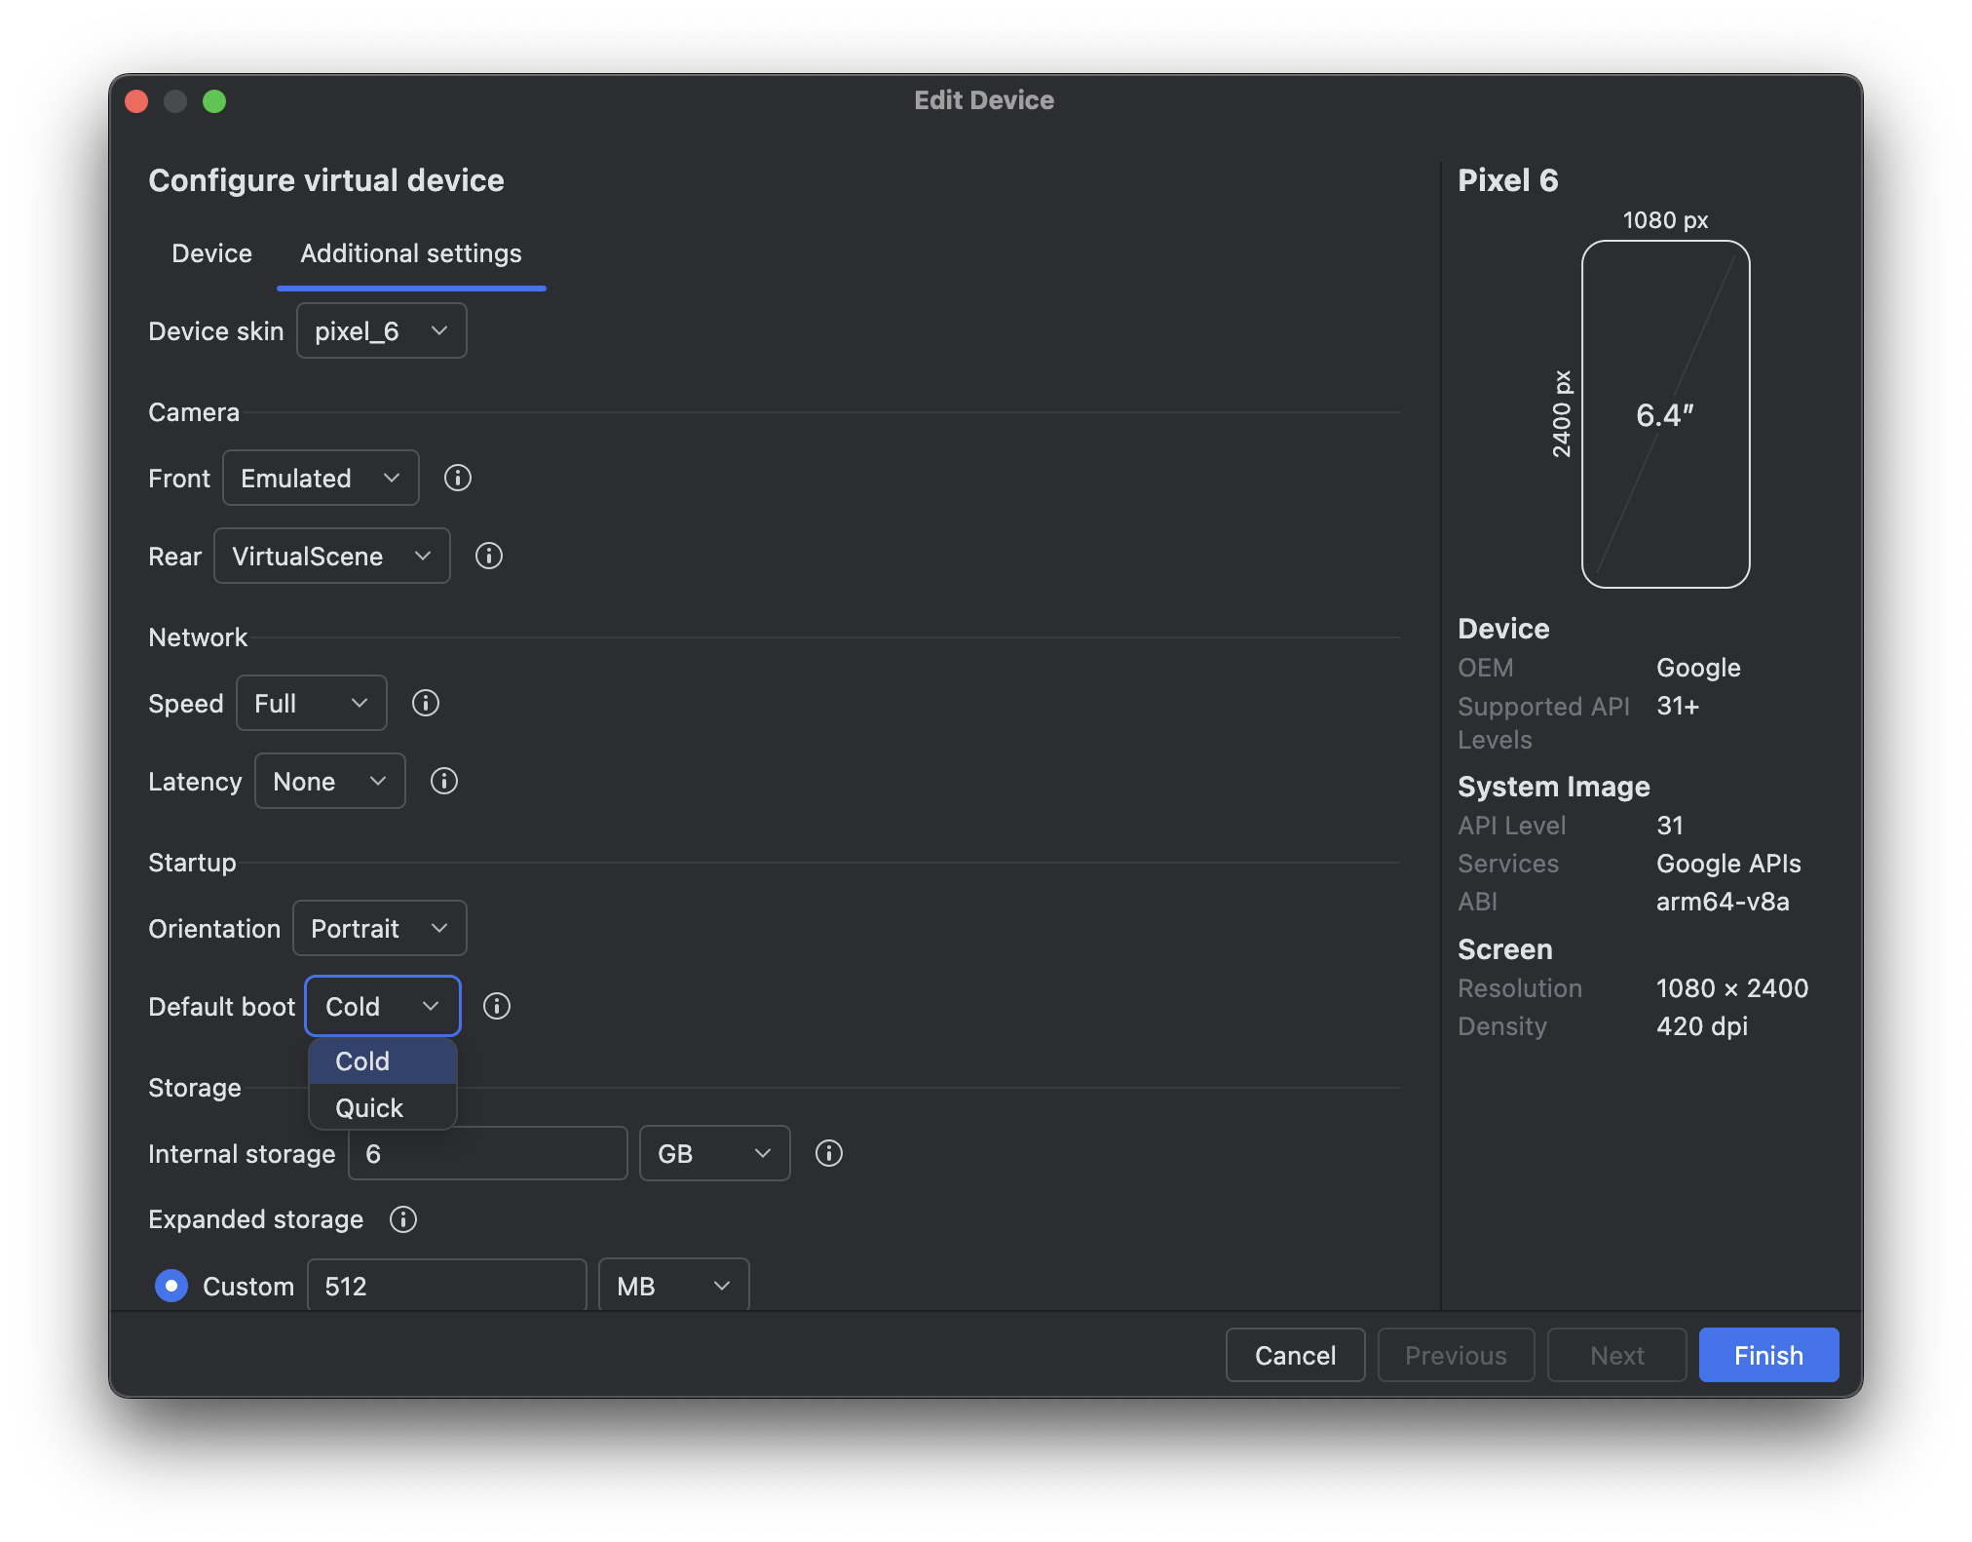Close the Edit Device window
The image size is (1972, 1542).
click(137, 101)
